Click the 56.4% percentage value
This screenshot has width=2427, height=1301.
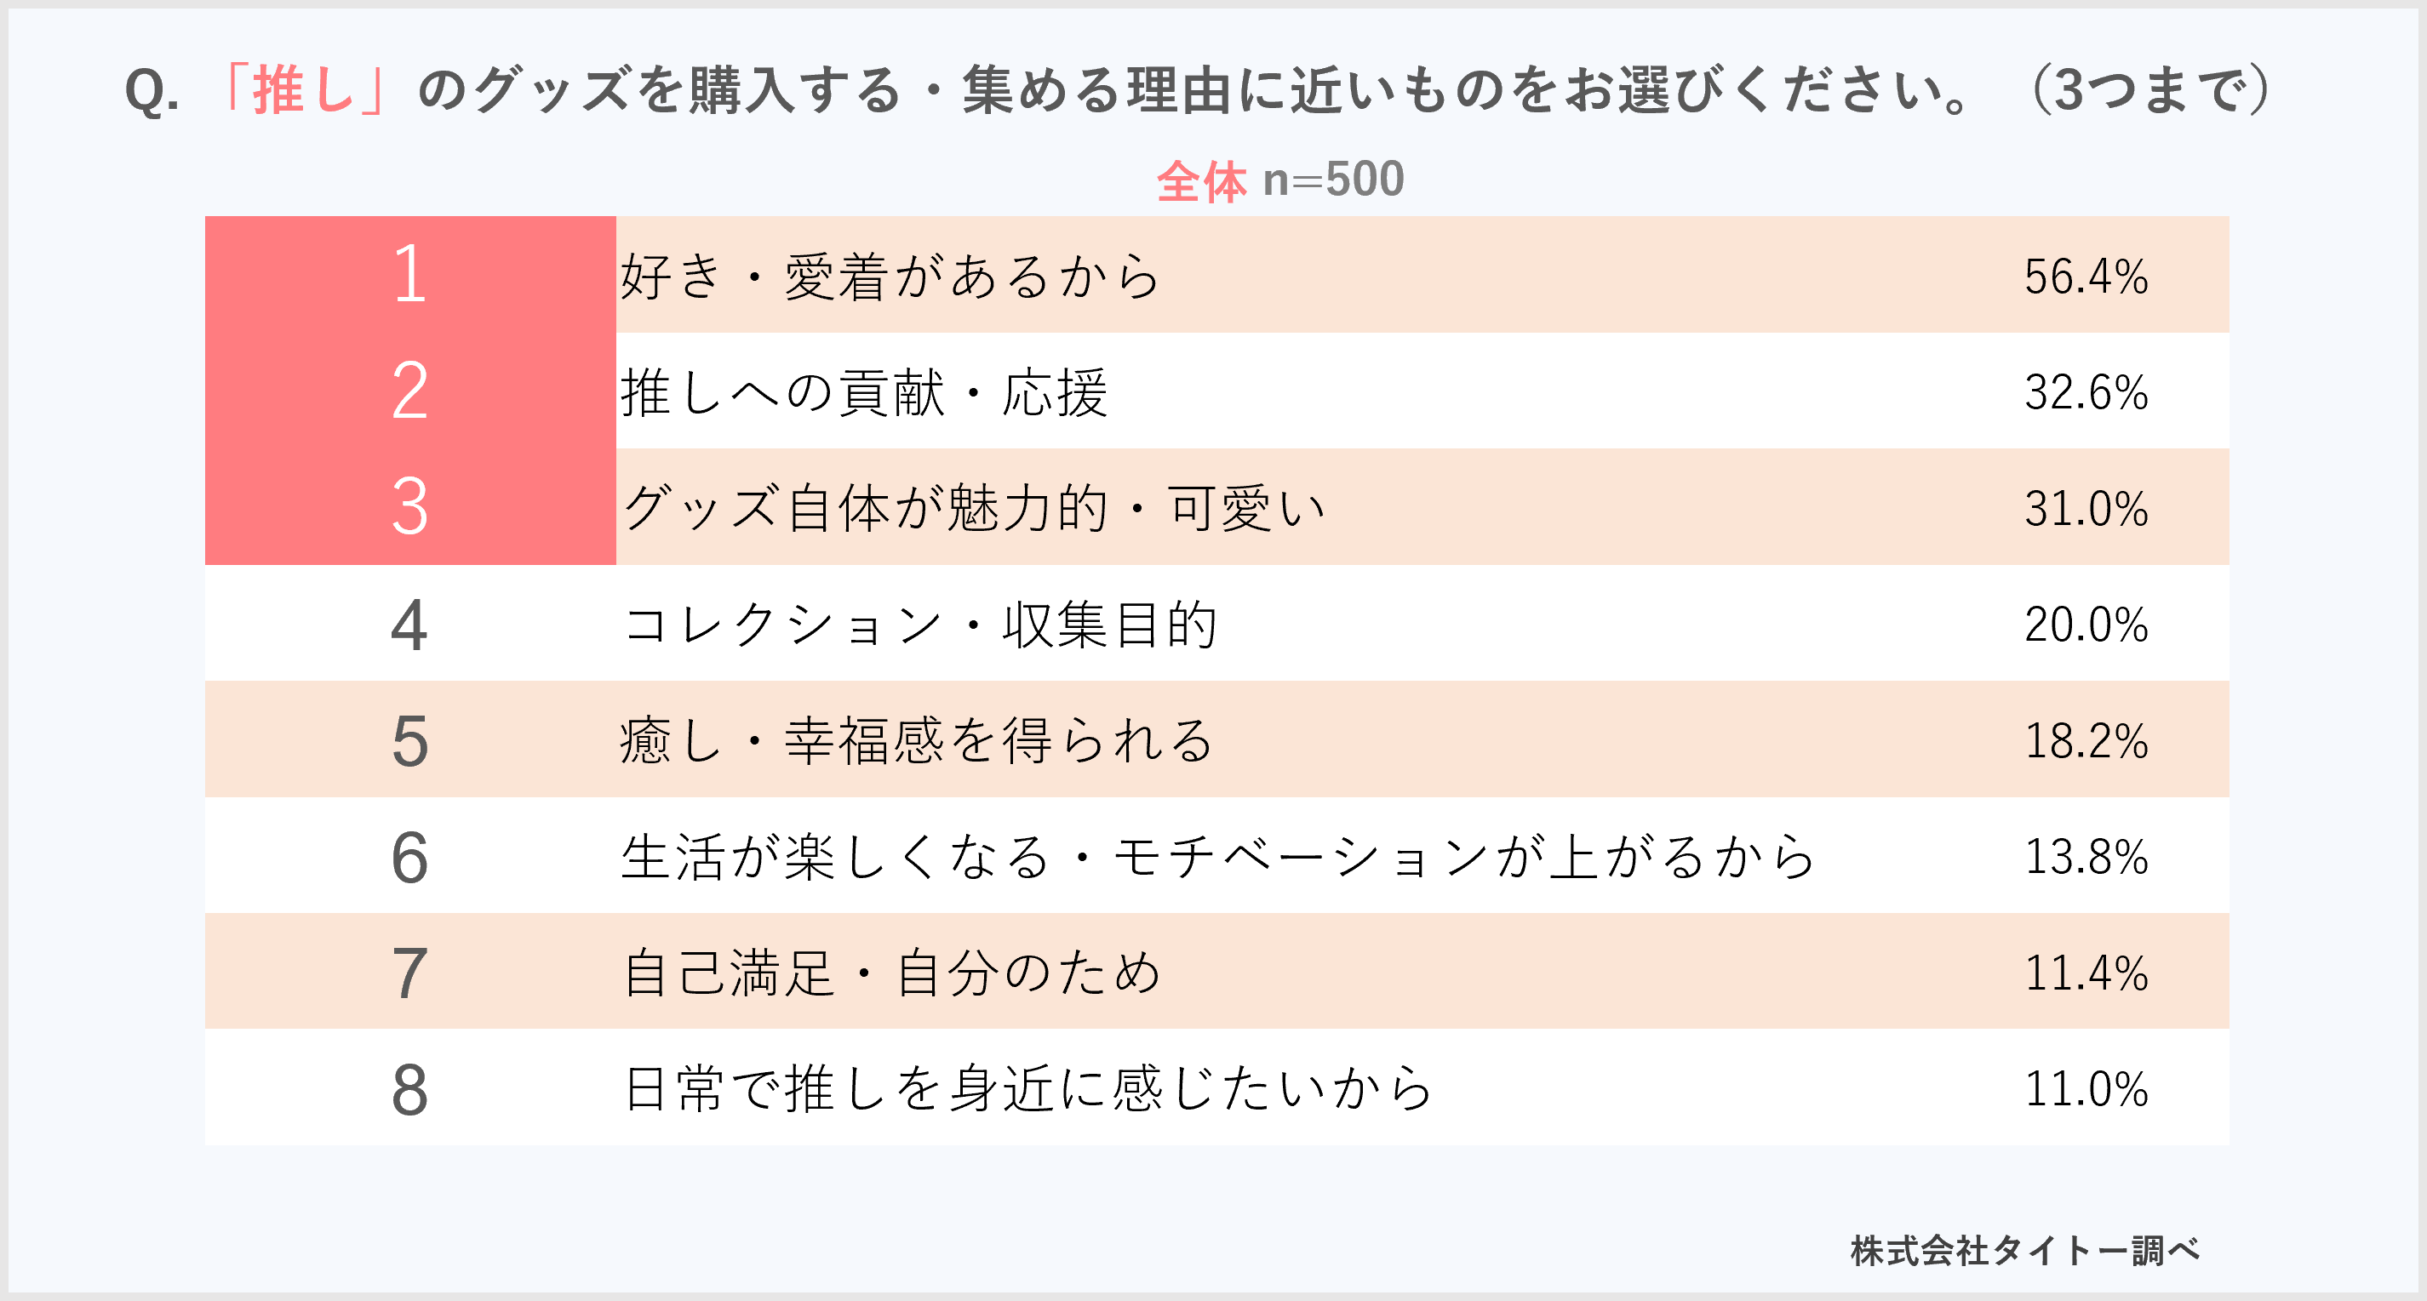2086,277
